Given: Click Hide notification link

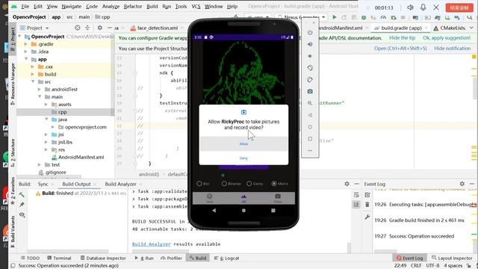Looking at the screenshot, I should click(x=453, y=48).
